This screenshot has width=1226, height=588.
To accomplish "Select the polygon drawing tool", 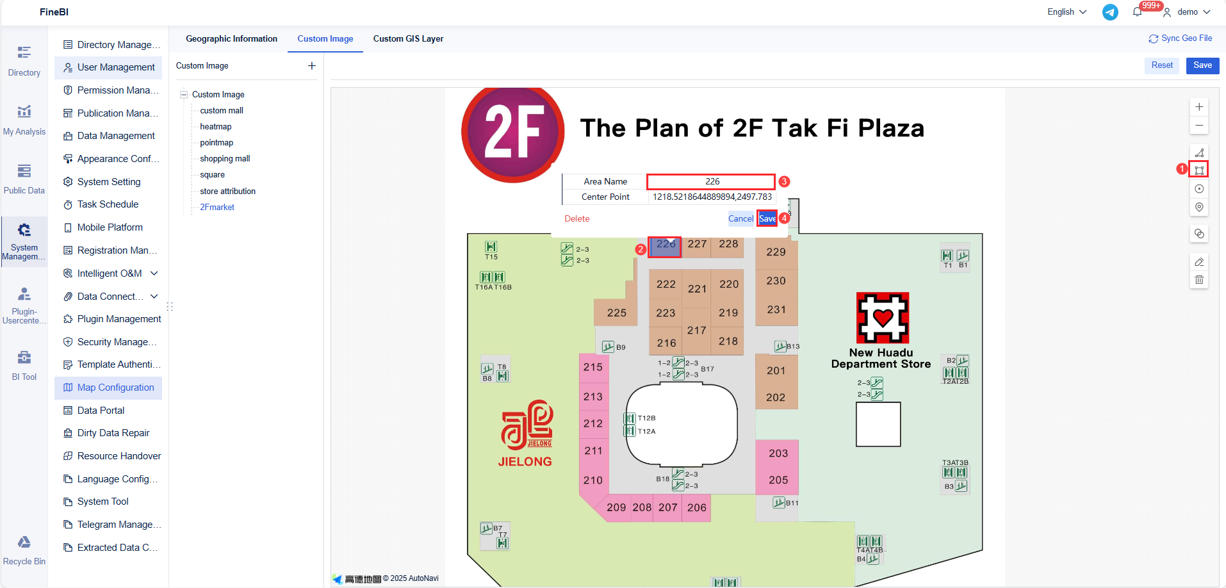I will 1199,152.
